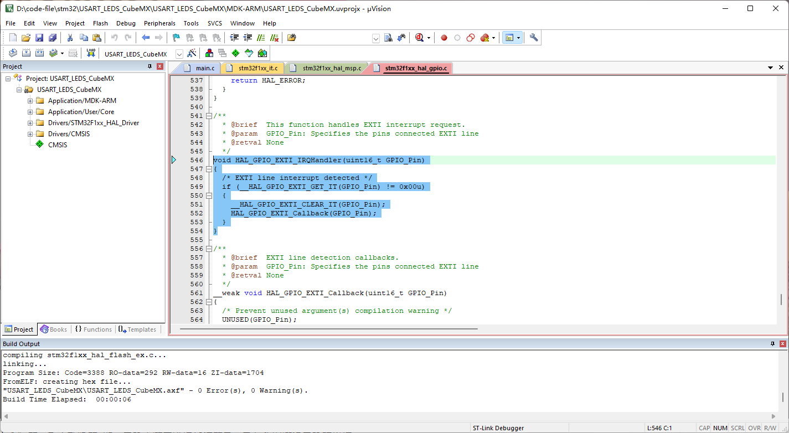Click the Disable All Breakpoints red circles icon
The height and width of the screenshot is (433, 789).
pos(471,38)
